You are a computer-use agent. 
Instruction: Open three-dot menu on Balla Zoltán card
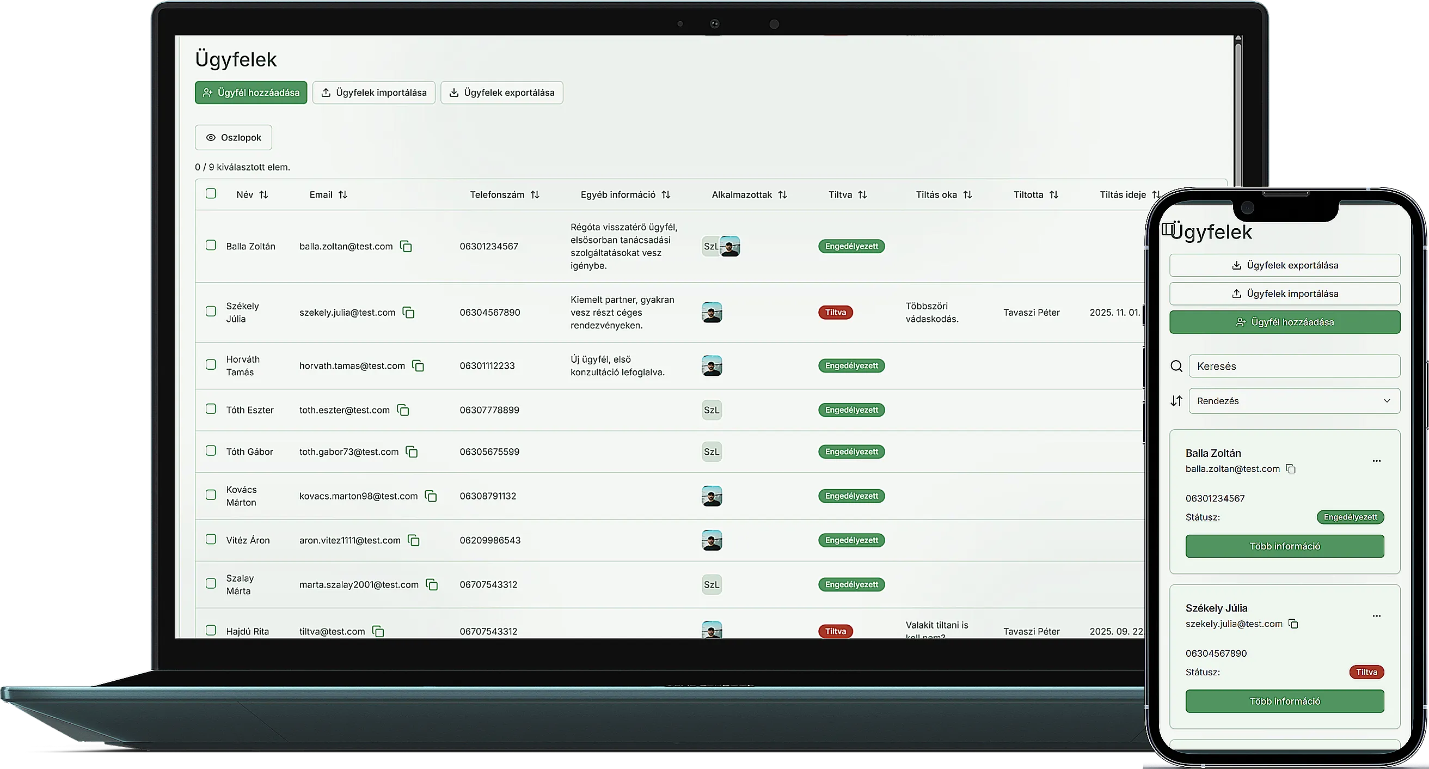(1376, 461)
